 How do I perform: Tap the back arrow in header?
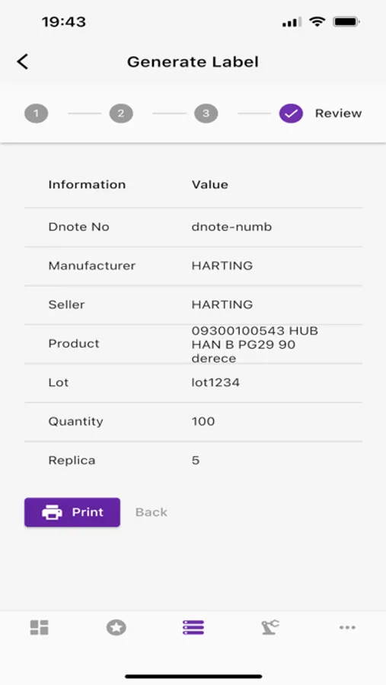(x=23, y=62)
